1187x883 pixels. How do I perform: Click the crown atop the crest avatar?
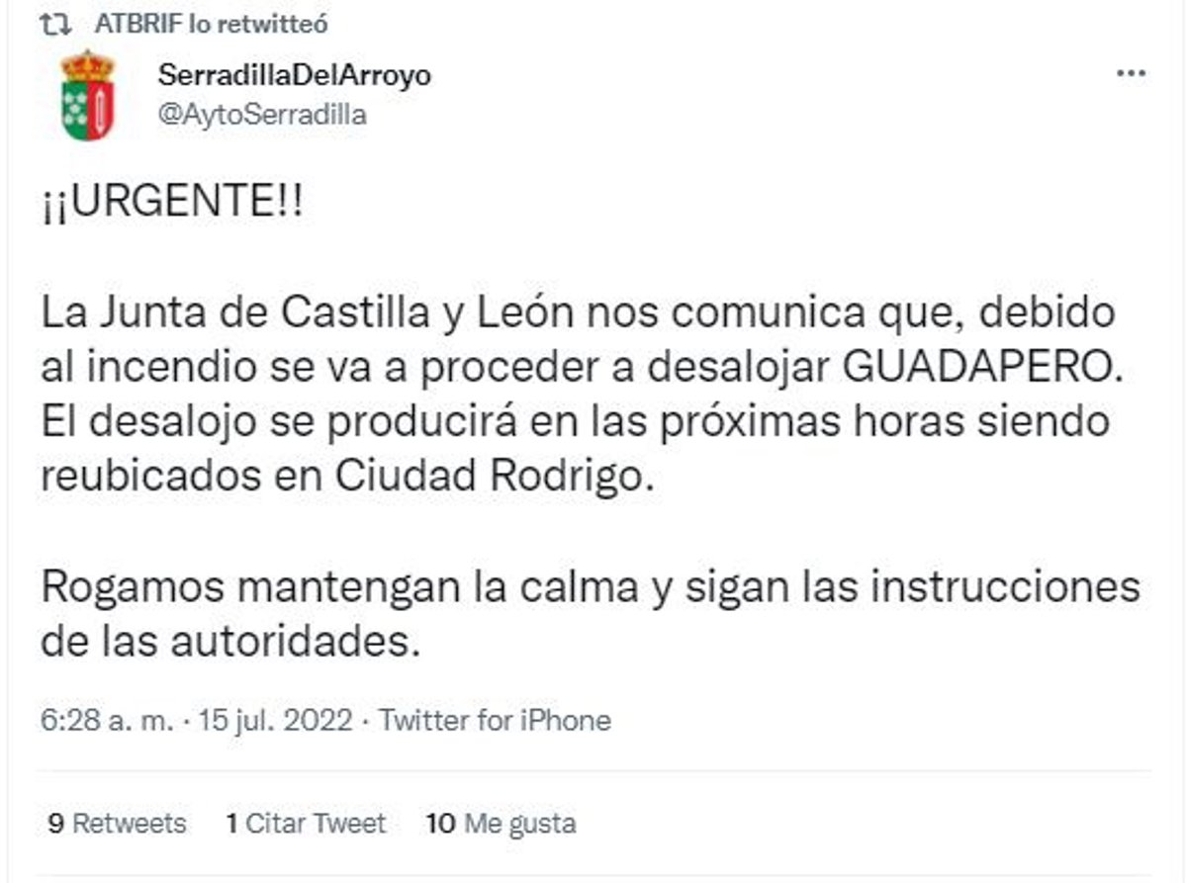[88, 67]
